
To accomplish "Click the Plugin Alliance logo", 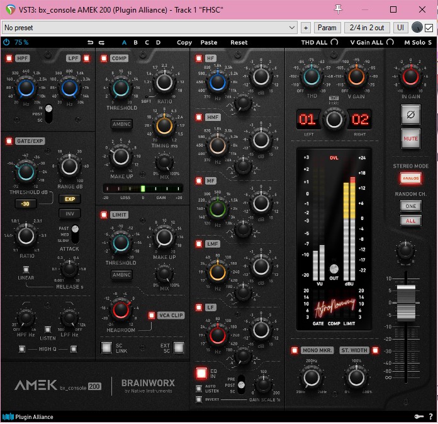I will point(28,416).
